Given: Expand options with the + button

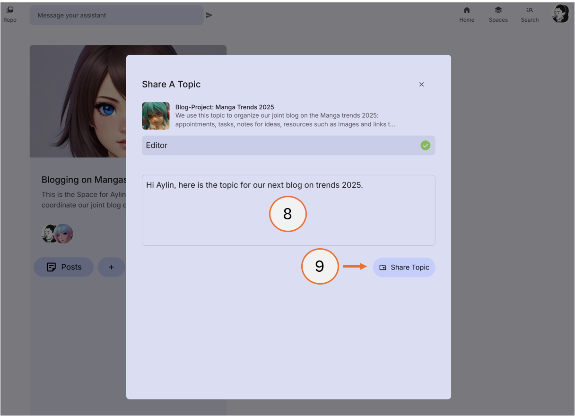Looking at the screenshot, I should coord(111,267).
